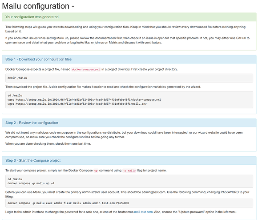The image size is (258, 222).
Task: Click 'Step 3 - Start the Compose project' header
Action: click(x=33, y=160)
